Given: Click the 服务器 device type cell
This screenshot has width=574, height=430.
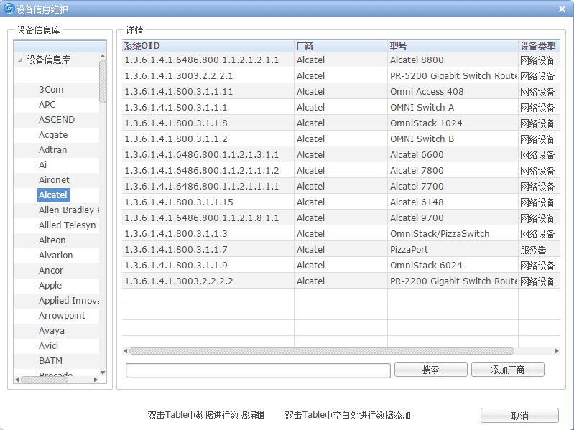Looking at the screenshot, I should pyautogui.click(x=540, y=249).
